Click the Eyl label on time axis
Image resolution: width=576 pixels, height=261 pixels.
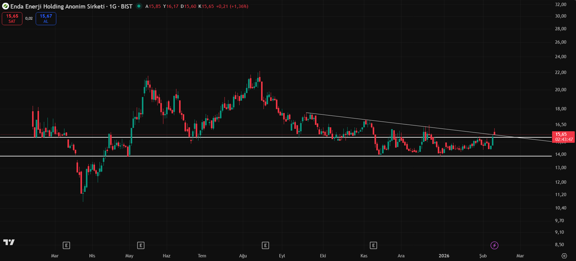(x=282, y=256)
